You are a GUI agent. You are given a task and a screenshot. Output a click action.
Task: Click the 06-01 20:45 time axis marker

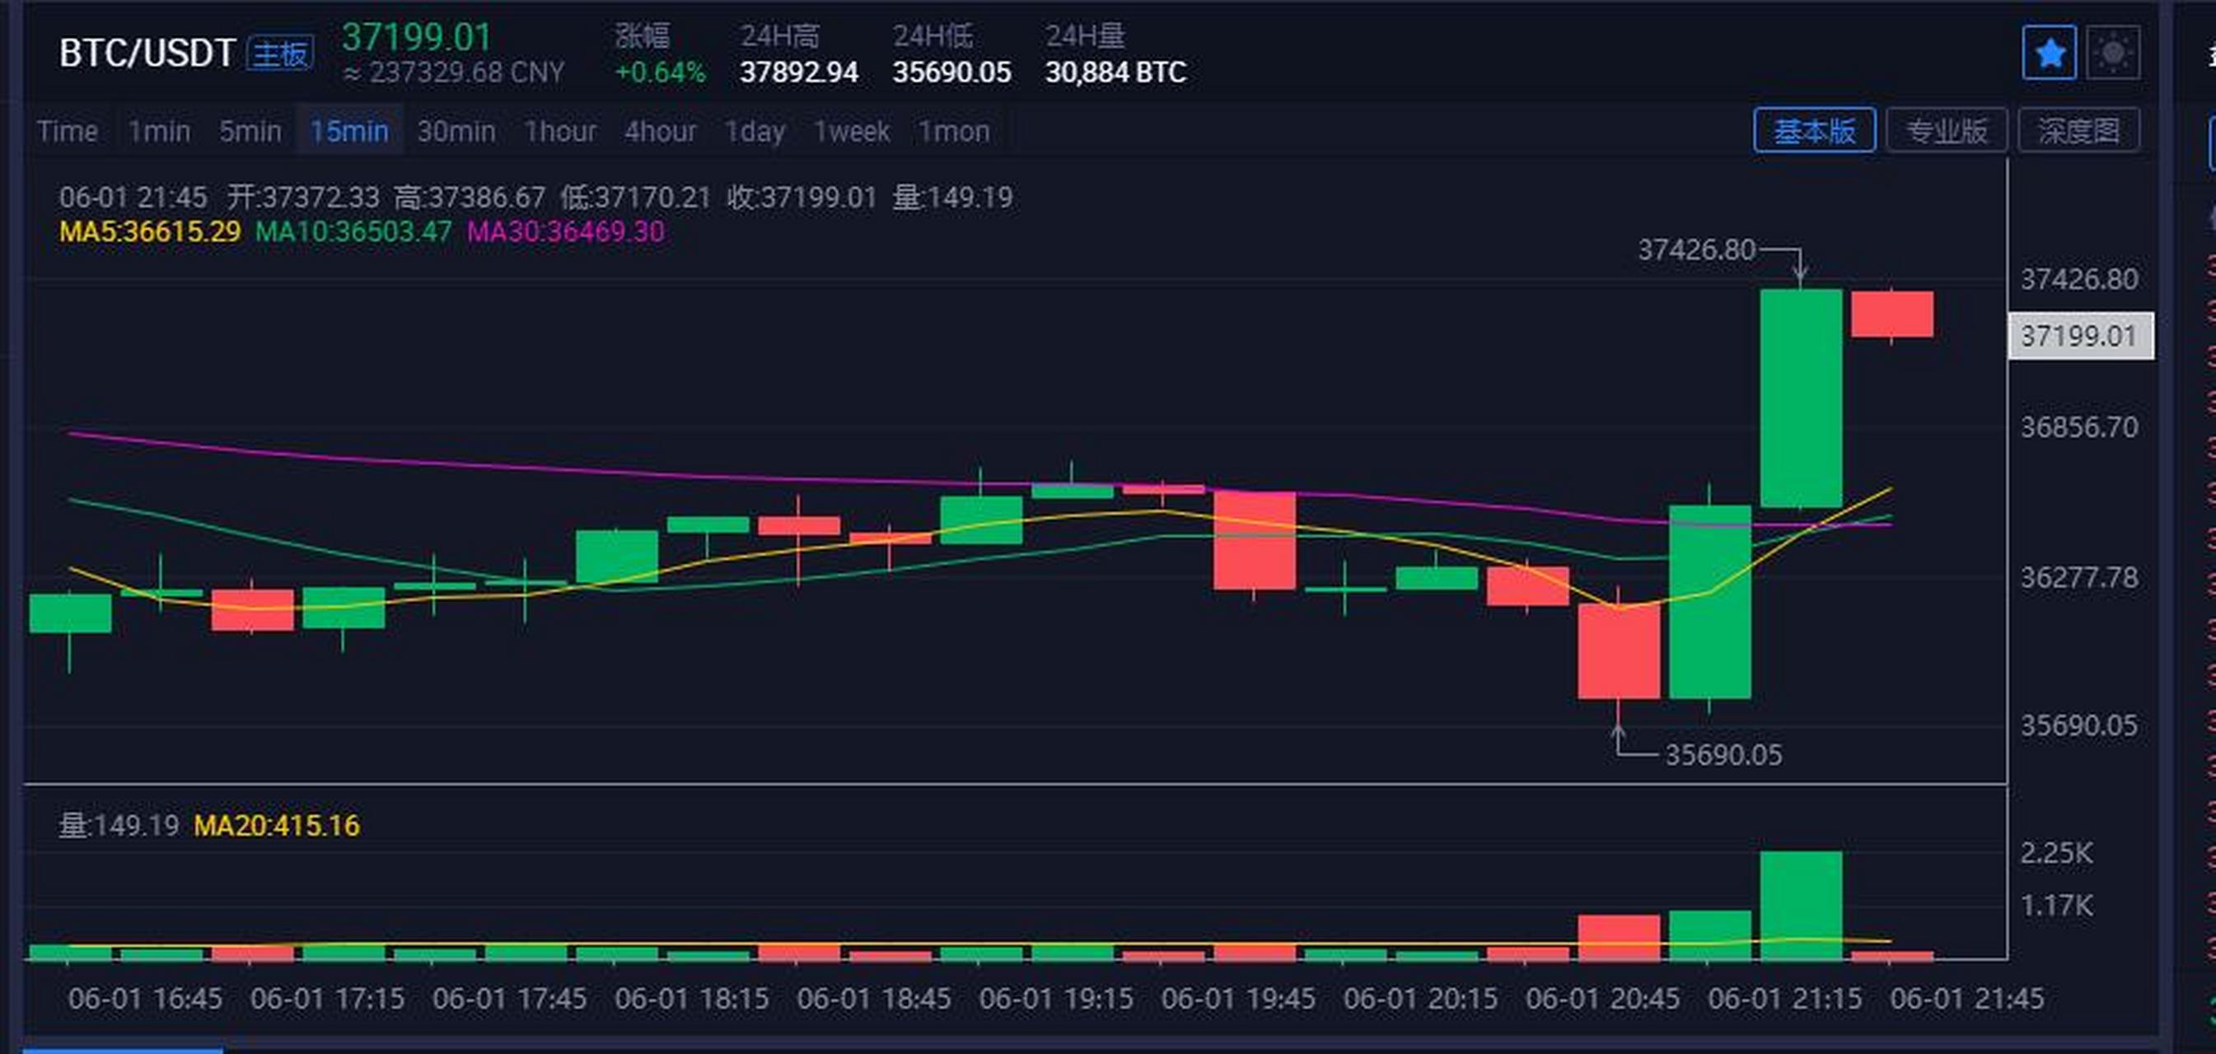tap(1601, 999)
